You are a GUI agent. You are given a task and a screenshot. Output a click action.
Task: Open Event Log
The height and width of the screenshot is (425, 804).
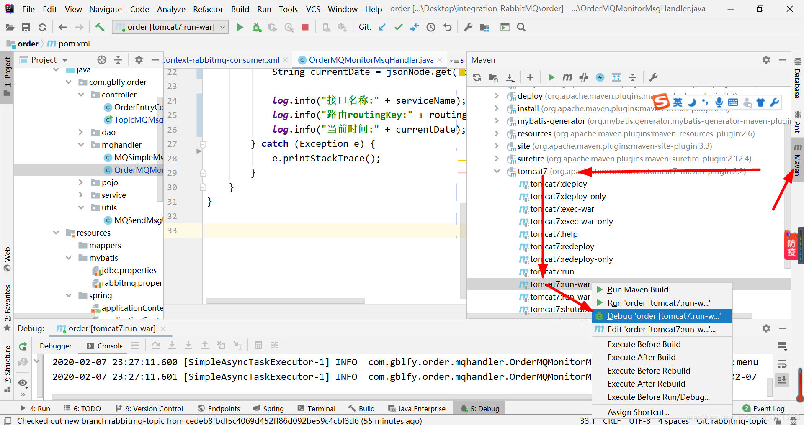(764, 408)
